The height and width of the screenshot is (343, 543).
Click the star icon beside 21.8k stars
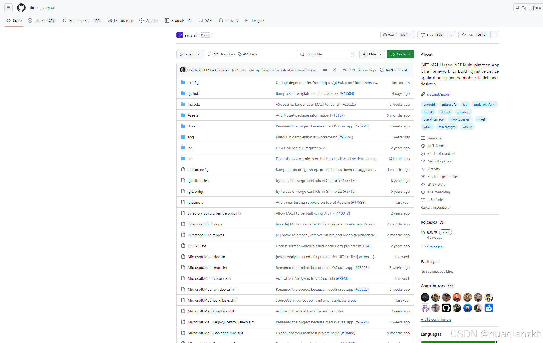[x=423, y=184]
